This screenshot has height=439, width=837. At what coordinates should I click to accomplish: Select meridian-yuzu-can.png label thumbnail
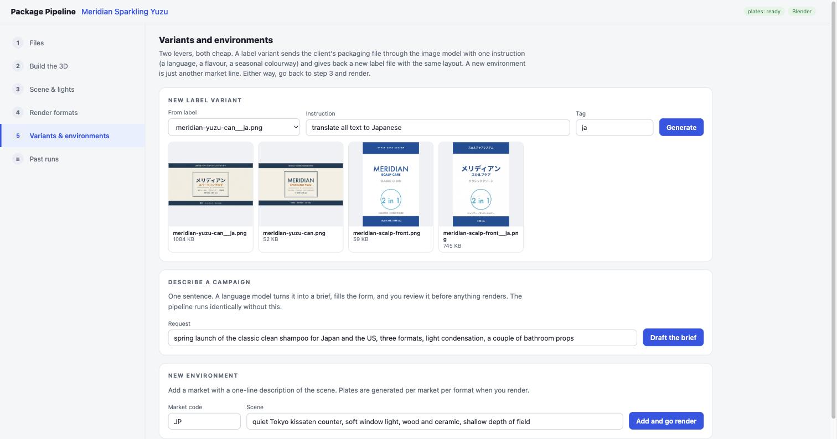click(301, 197)
